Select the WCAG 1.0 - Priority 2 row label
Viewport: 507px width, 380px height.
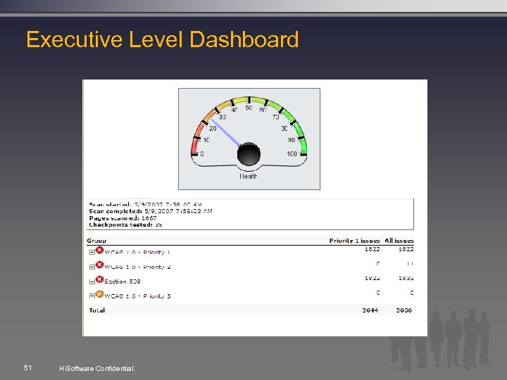(x=137, y=267)
